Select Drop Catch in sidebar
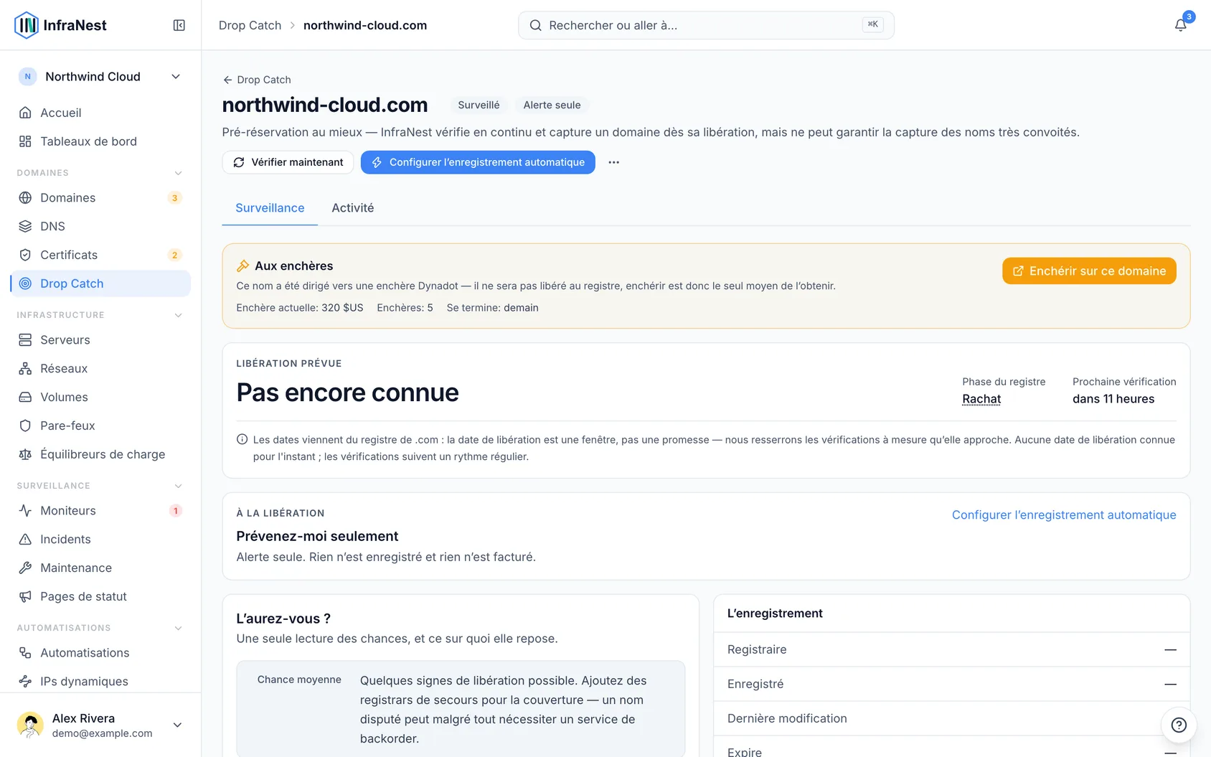This screenshot has height=757, width=1211. tap(100, 283)
